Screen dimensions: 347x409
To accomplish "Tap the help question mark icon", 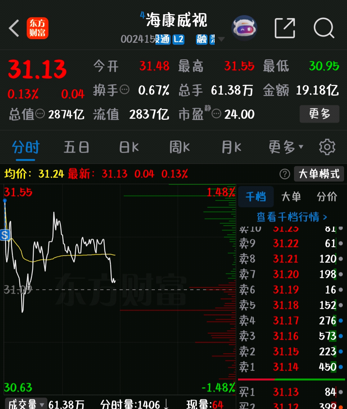I will [285, 174].
